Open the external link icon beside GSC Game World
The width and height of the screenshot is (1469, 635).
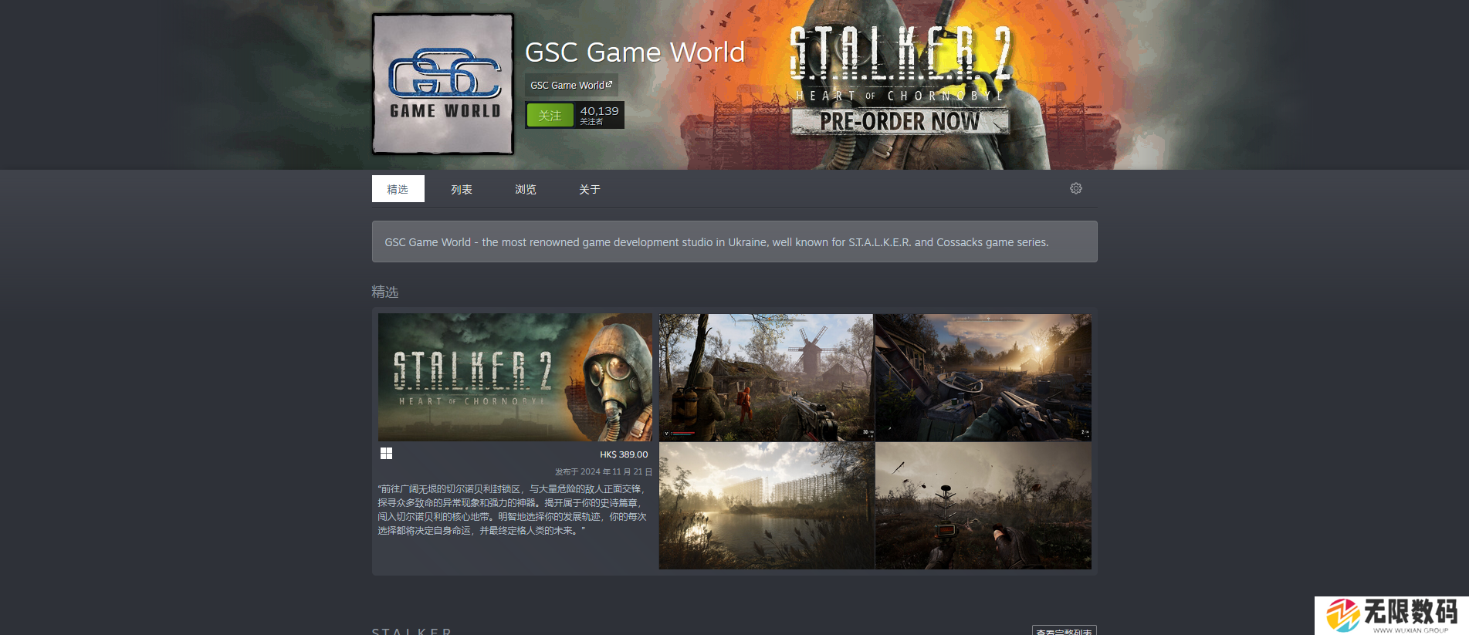(x=609, y=84)
